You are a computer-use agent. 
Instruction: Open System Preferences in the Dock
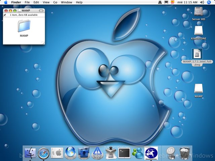[x=57, y=153]
